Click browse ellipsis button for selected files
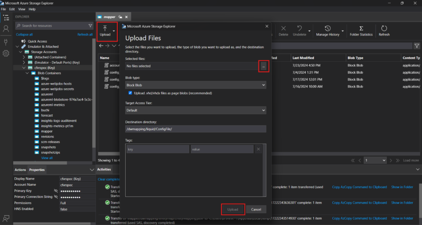The image size is (422, 225). pyautogui.click(x=263, y=66)
